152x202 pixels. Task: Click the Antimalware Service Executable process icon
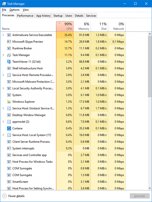pos(9,35)
